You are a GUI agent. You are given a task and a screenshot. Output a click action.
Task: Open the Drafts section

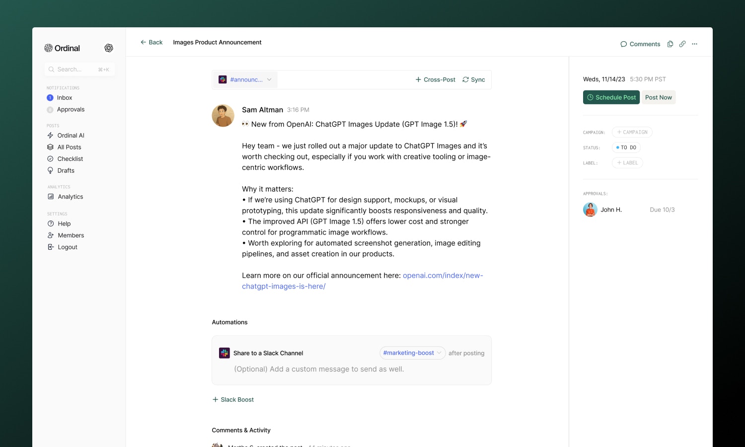66,170
